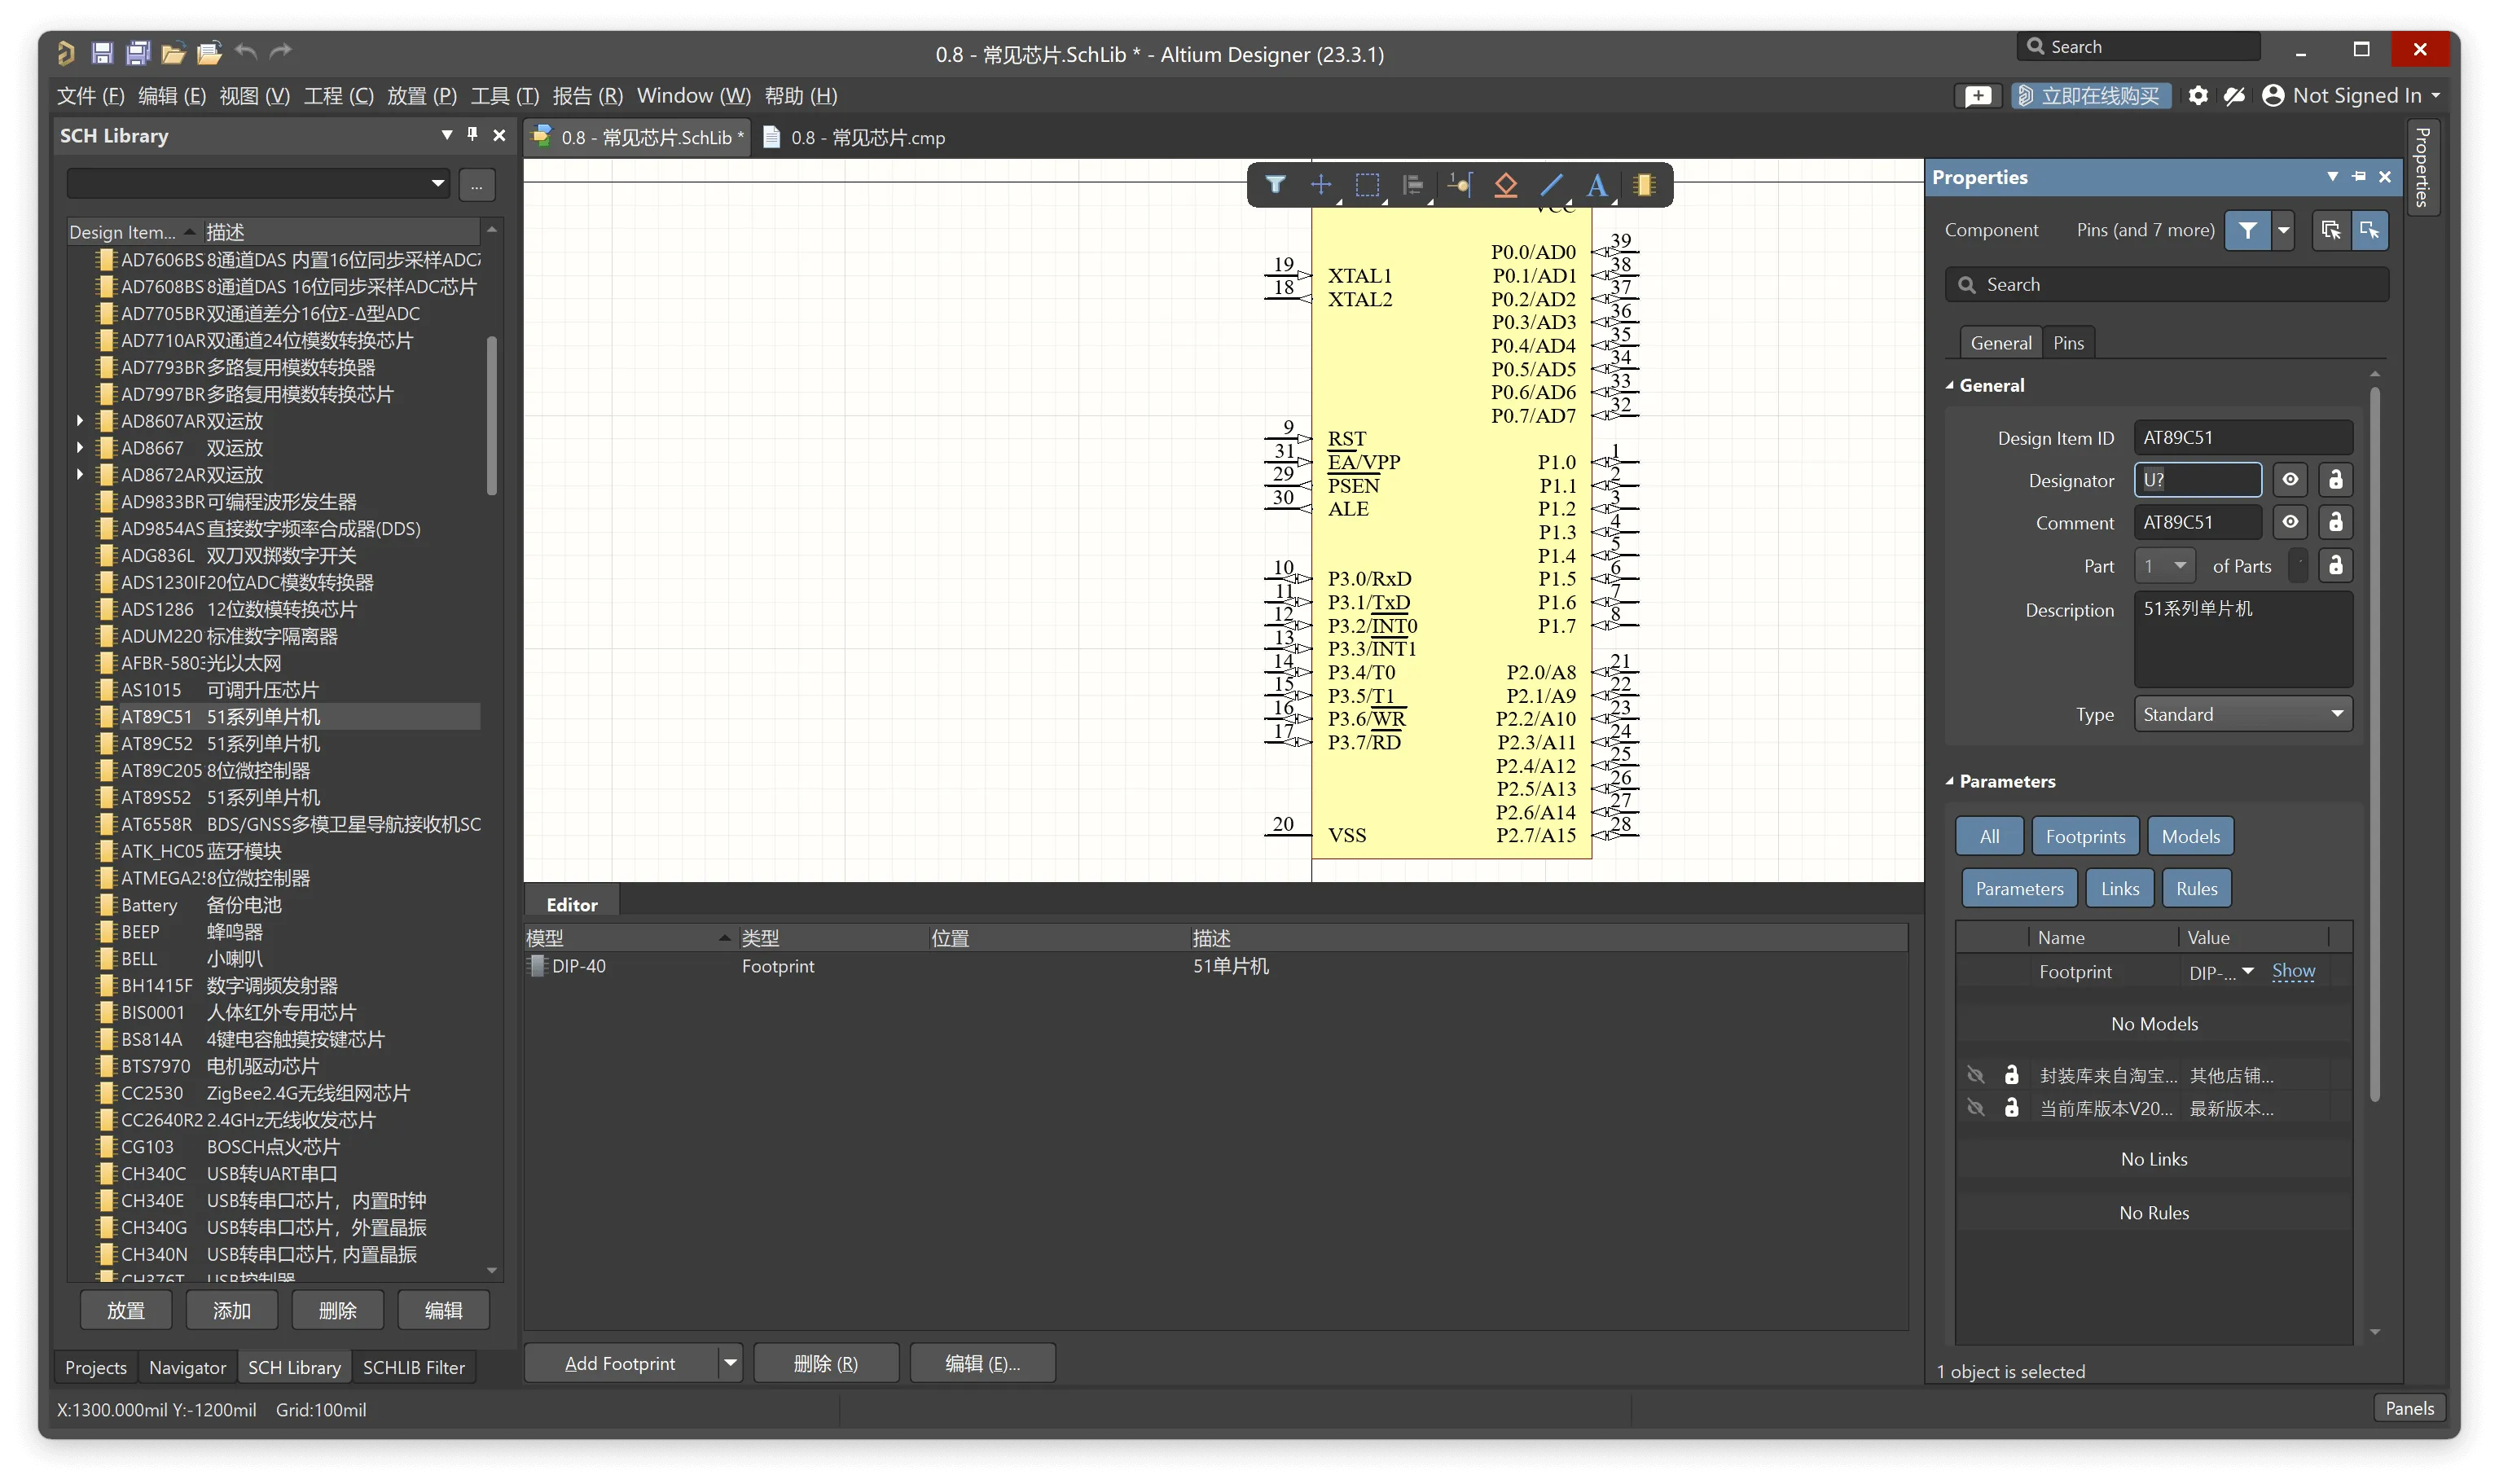Click the Design Item ID field
The width and height of the screenshot is (2499, 1484).
coord(2242,438)
